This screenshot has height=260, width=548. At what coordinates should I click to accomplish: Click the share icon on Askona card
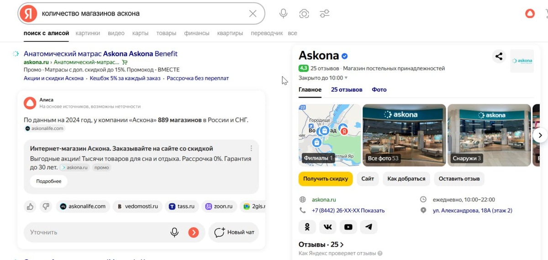(499, 57)
